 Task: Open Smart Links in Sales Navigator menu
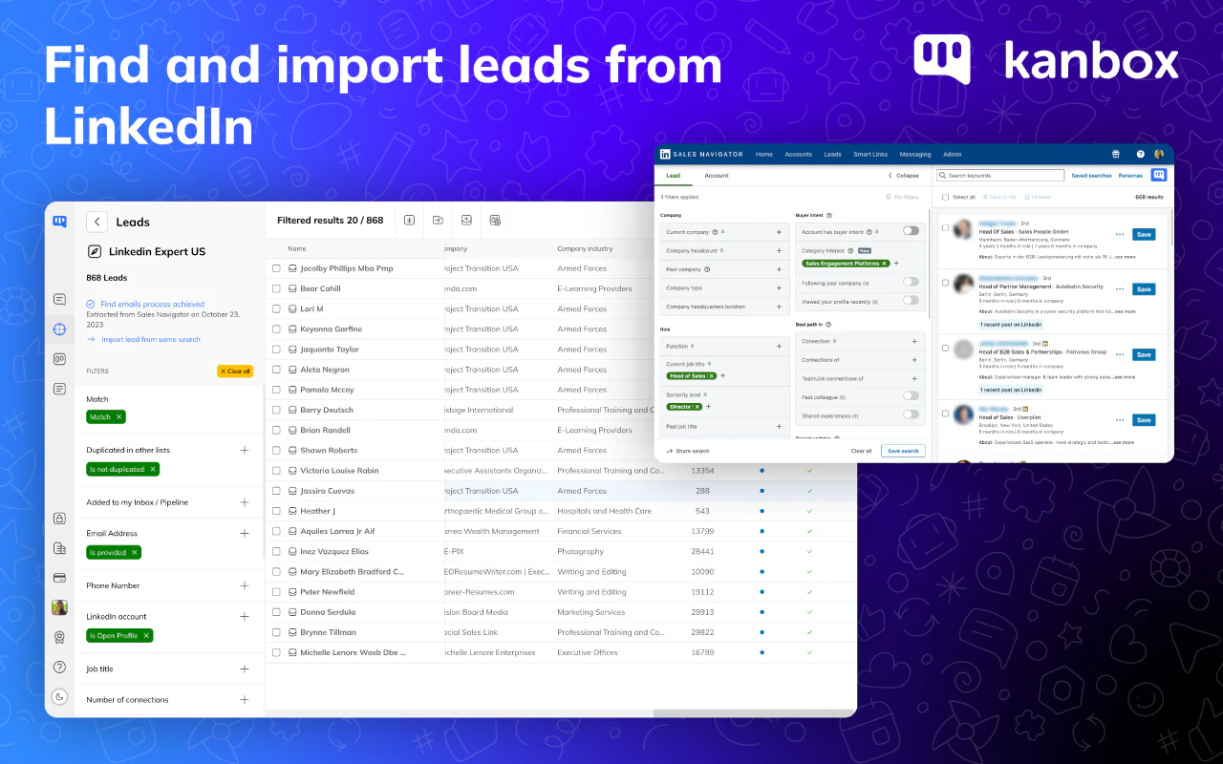[x=870, y=154]
